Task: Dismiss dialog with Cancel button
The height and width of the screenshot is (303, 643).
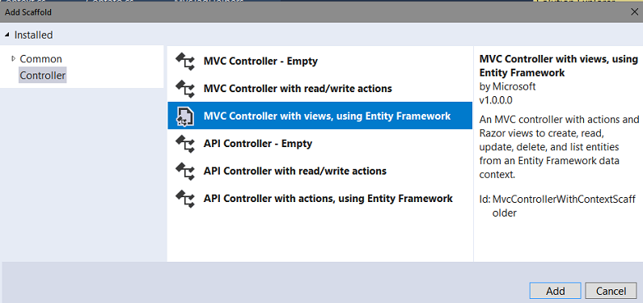Action: (611, 291)
